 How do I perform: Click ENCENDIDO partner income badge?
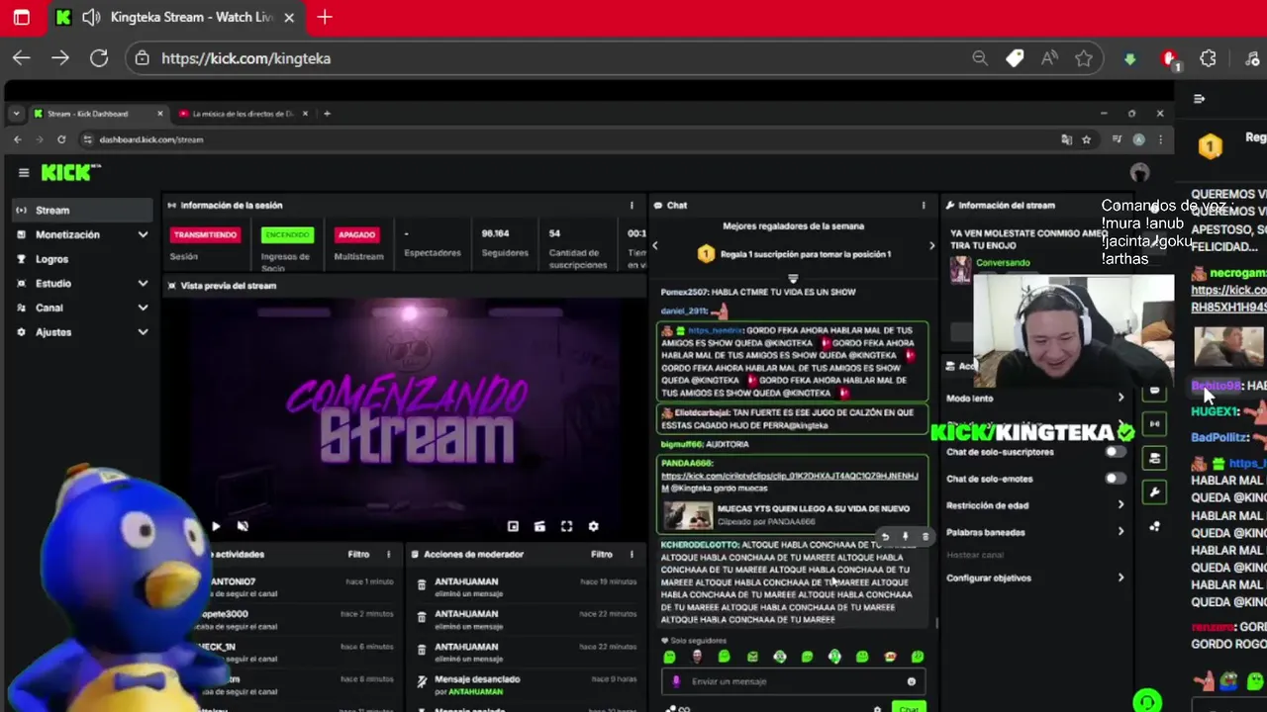pos(287,235)
